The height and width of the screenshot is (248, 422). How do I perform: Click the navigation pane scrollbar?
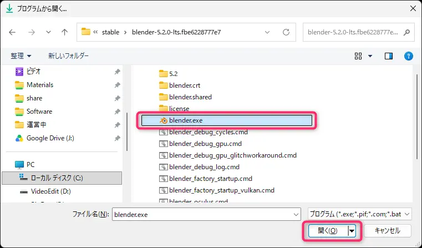(127, 132)
